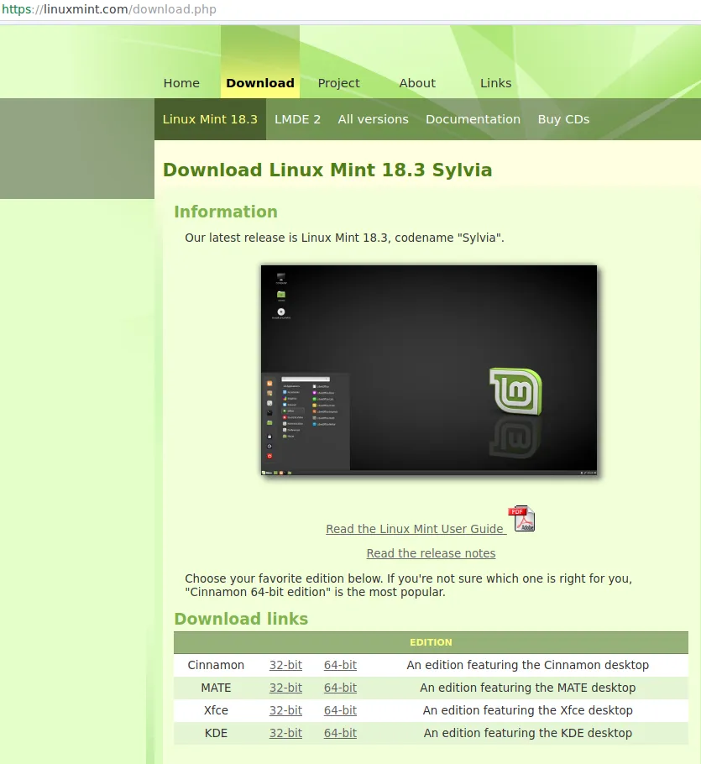Click Read the Linux Mint User Guide link
Image resolution: width=701 pixels, height=764 pixels.
[415, 529]
